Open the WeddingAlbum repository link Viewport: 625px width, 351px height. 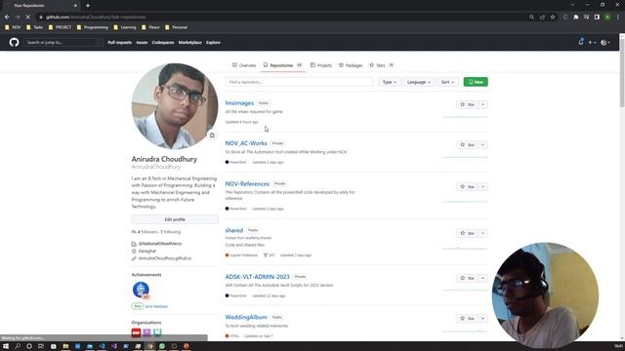click(246, 317)
